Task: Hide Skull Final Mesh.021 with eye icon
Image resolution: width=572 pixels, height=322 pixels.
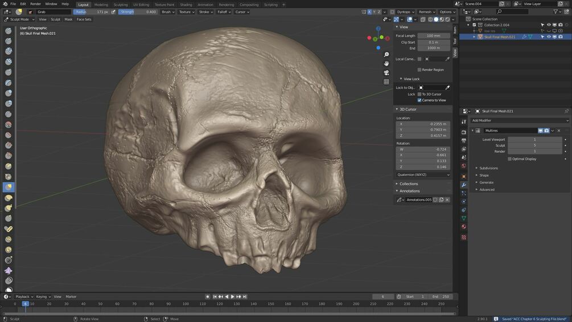Action: (549, 37)
